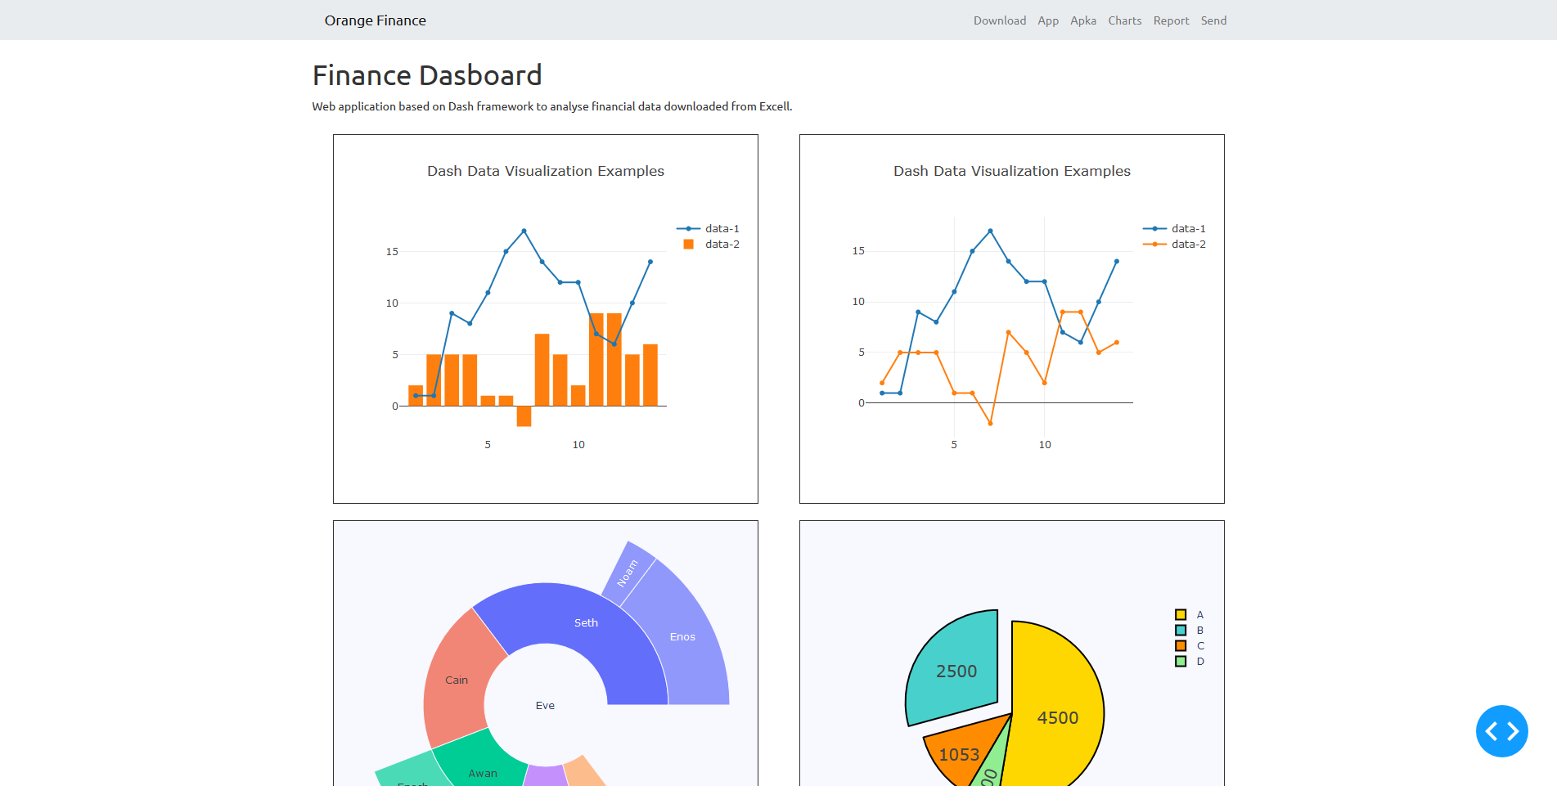
Task: Select the Noam sunburst segment
Action: [628, 573]
